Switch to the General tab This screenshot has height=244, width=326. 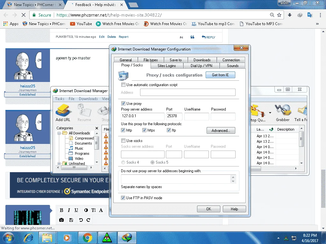point(125,60)
